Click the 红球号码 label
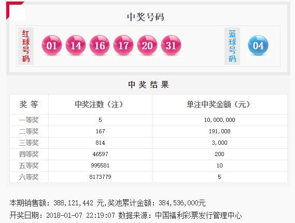Viewport: 295px width, 223px height. [x=26, y=46]
